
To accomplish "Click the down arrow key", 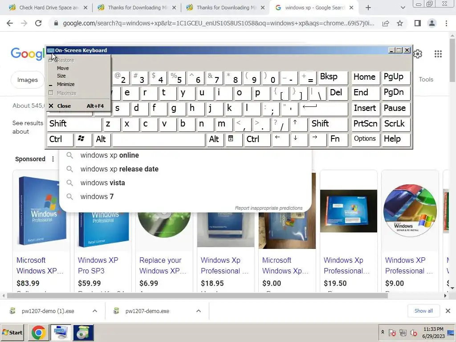I will click(x=299, y=139).
